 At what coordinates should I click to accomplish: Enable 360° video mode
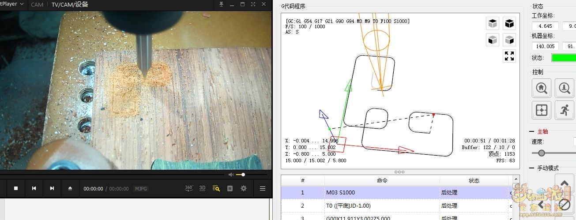point(189,188)
